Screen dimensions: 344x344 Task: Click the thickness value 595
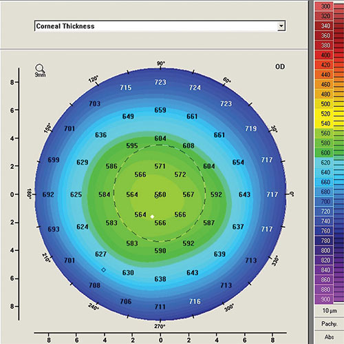(x=132, y=146)
